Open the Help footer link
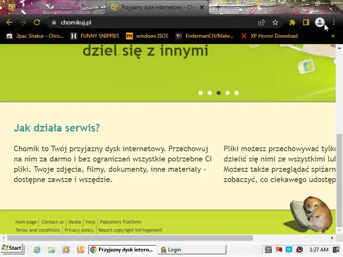This screenshot has width=343, height=257. (90, 222)
